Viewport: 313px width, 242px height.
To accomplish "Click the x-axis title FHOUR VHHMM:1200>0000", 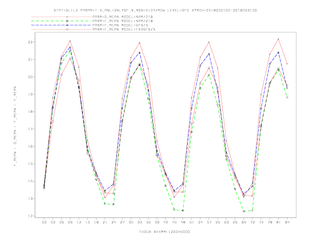I will [164, 232].
